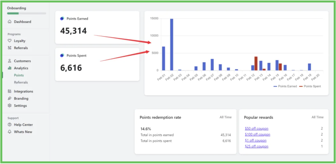Click the Help Center question icon
336x164 pixels.
[10, 125]
